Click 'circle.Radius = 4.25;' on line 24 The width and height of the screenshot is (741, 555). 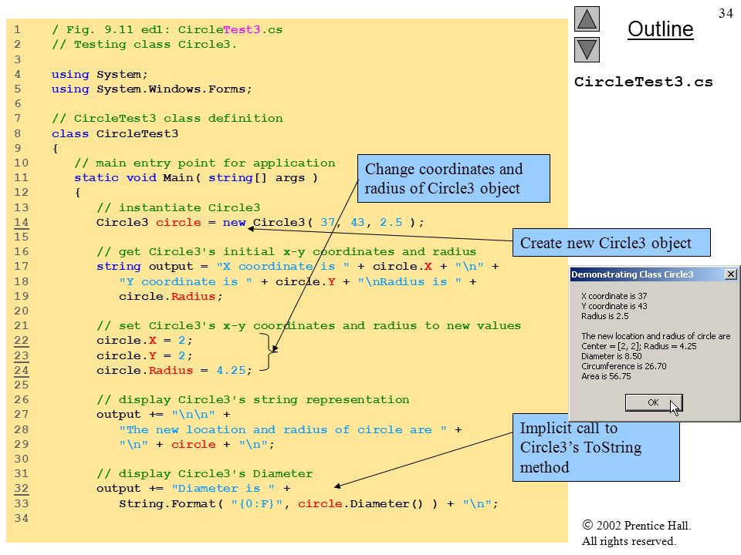(174, 370)
